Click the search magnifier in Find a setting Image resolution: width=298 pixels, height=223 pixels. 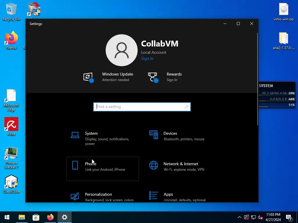pos(187,107)
